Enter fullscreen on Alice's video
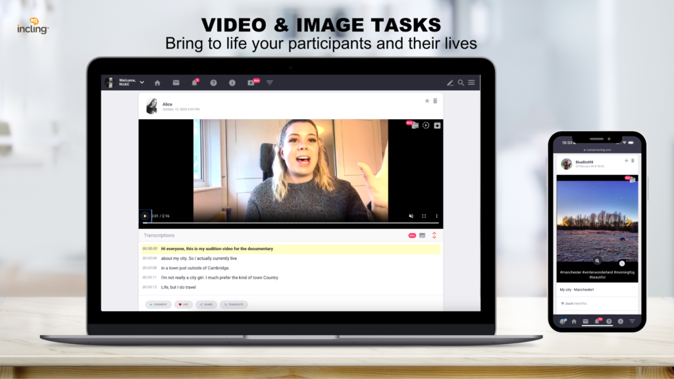The image size is (674, 379). tap(424, 216)
